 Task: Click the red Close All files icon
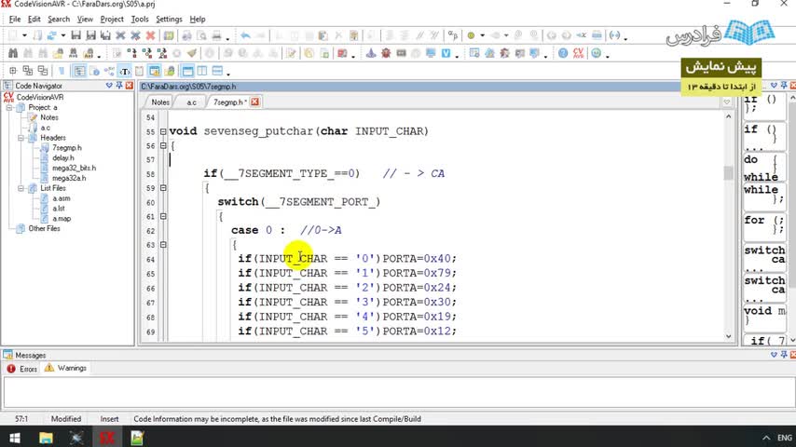coord(150,35)
